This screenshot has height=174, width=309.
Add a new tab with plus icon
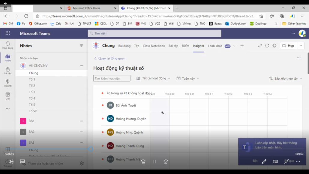(242, 46)
